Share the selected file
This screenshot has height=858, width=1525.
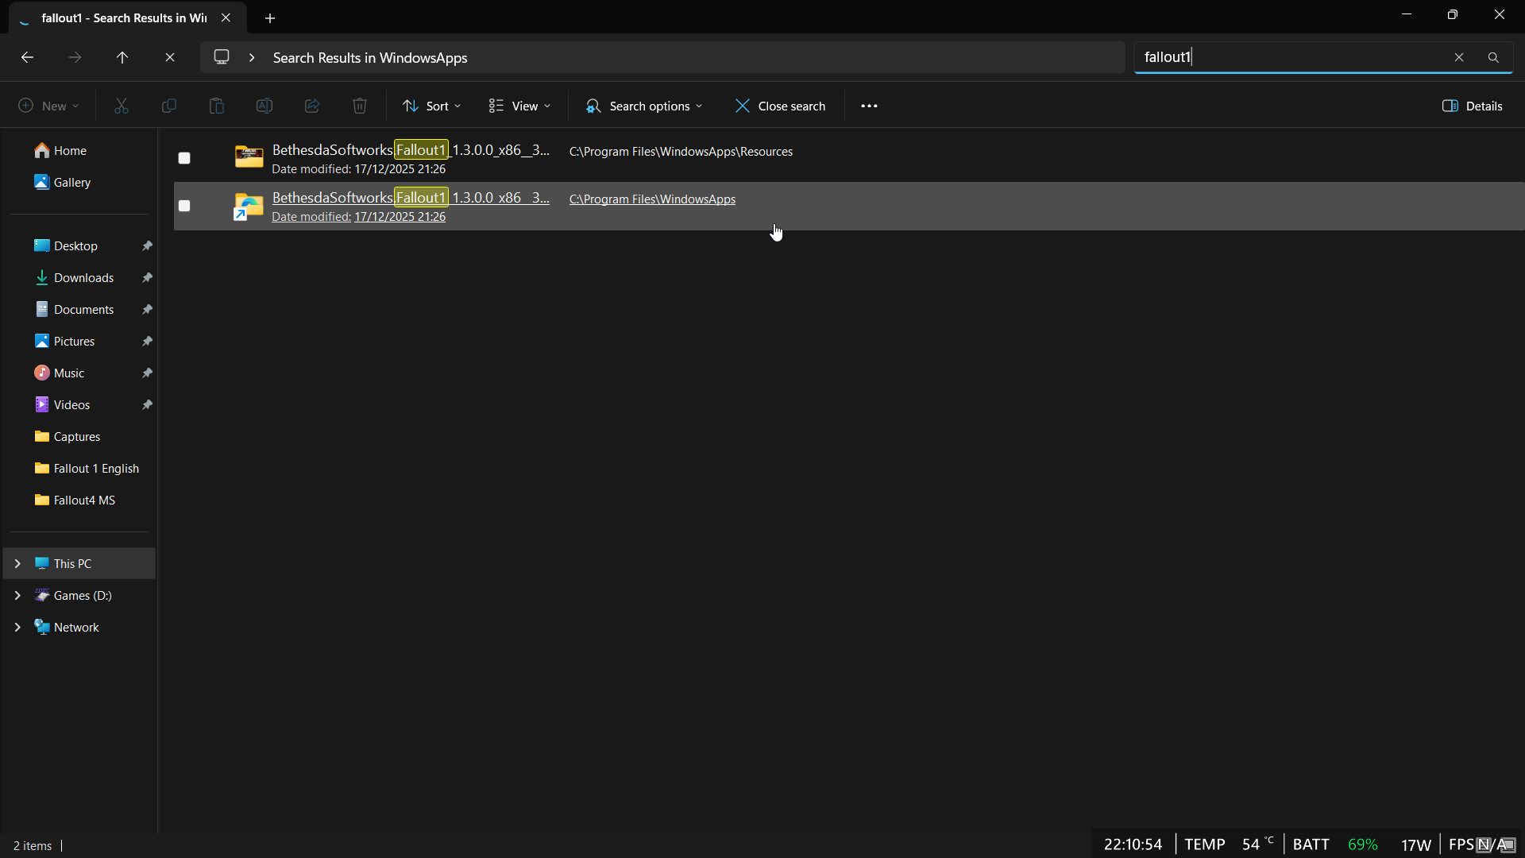[311, 106]
